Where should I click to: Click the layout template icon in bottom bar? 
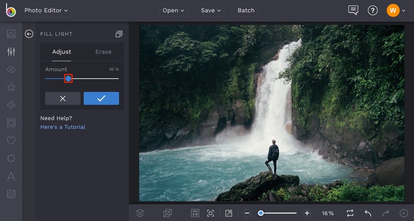click(x=195, y=213)
